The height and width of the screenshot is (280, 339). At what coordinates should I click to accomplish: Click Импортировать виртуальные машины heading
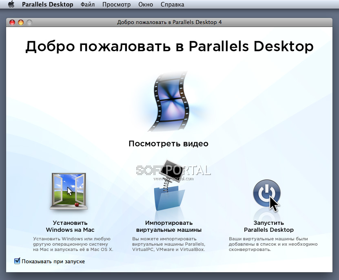click(x=169, y=226)
